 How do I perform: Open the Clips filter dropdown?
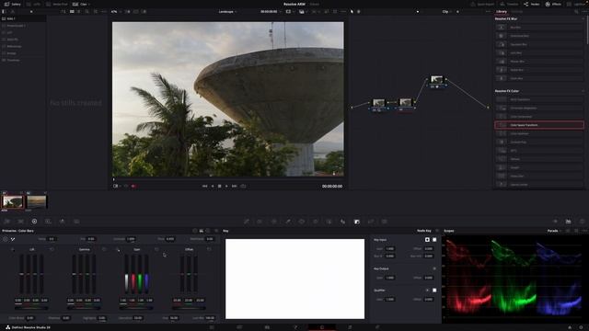pyautogui.click(x=81, y=4)
